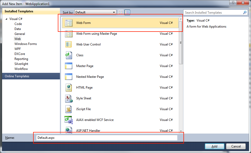This screenshot has height=153, width=251.
Task: Open Windows Forms category
Action: coord(25,44)
